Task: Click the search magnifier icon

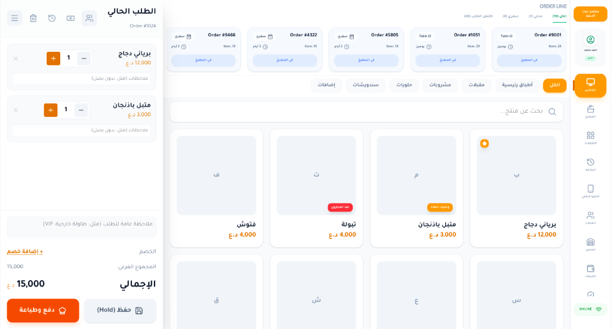Action: pyautogui.click(x=552, y=111)
